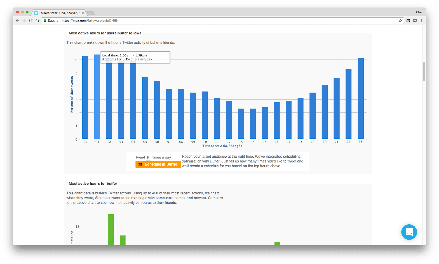View the Secure lock site info
This screenshot has width=439, height=264.
click(51, 21)
